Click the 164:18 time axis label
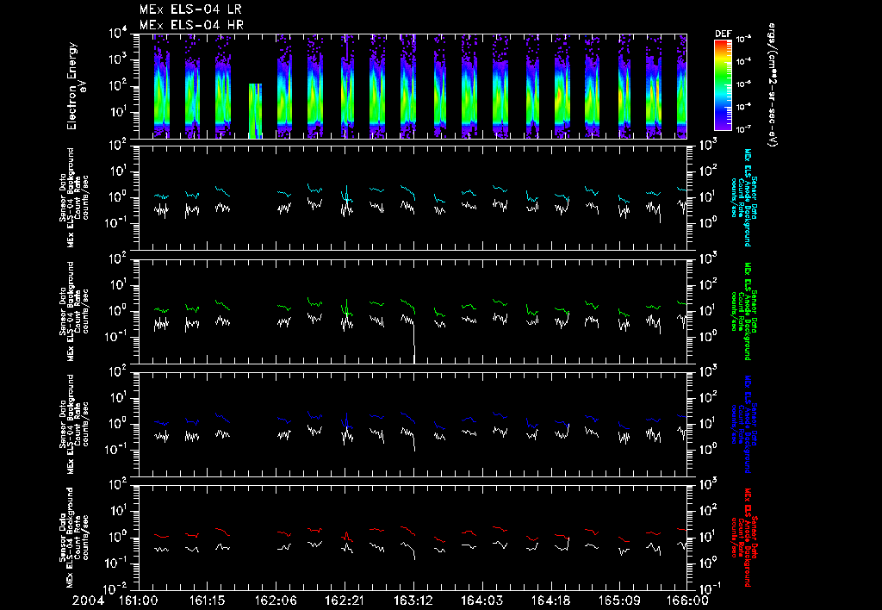Screen dimensions: 882x610 [550, 601]
